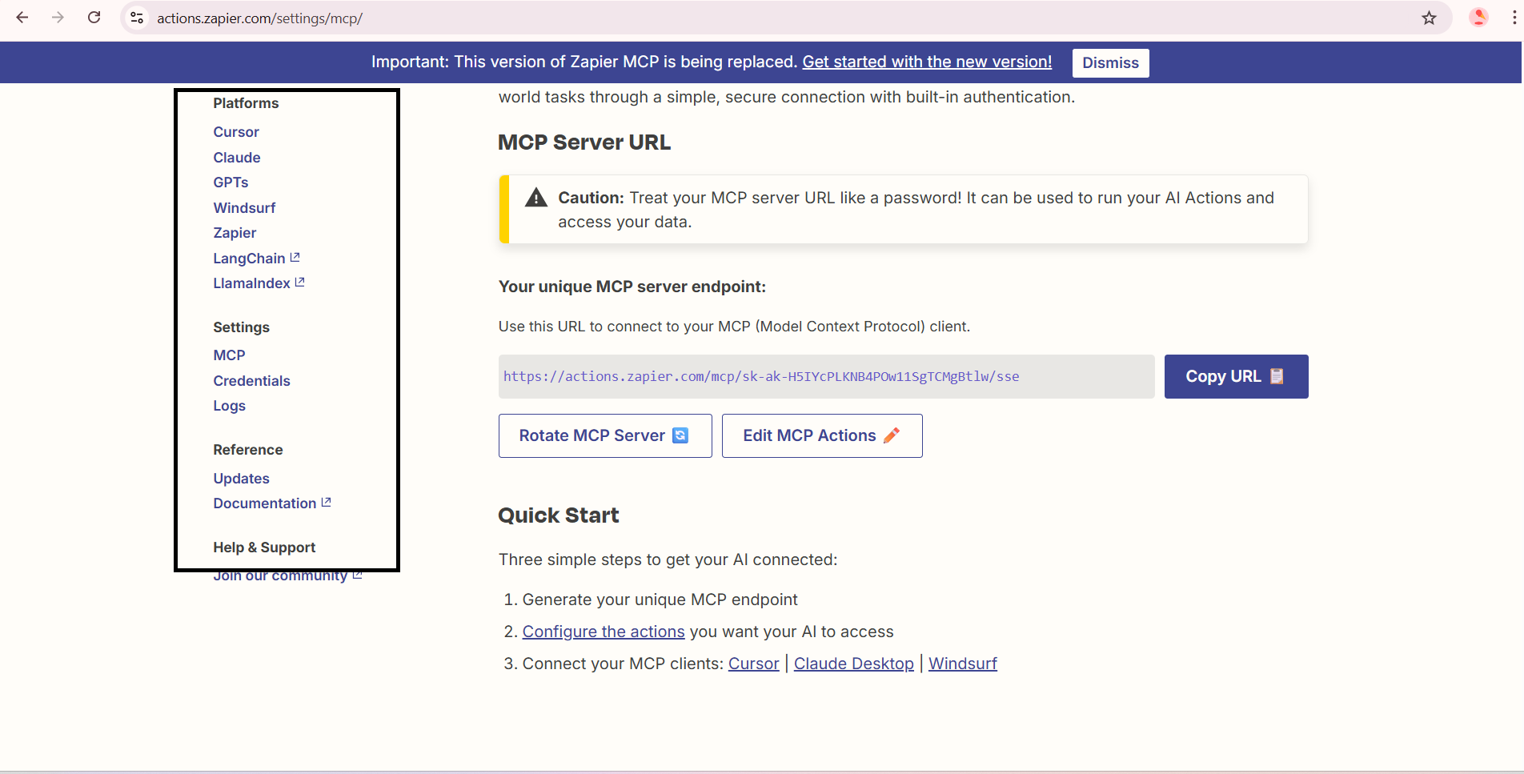The height and width of the screenshot is (774, 1524).
Task: Open Logs from the sidebar
Action: (229, 406)
